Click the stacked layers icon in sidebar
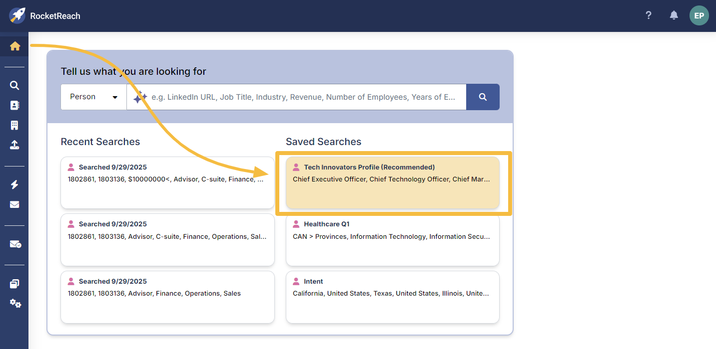The width and height of the screenshot is (716, 349). [14, 284]
